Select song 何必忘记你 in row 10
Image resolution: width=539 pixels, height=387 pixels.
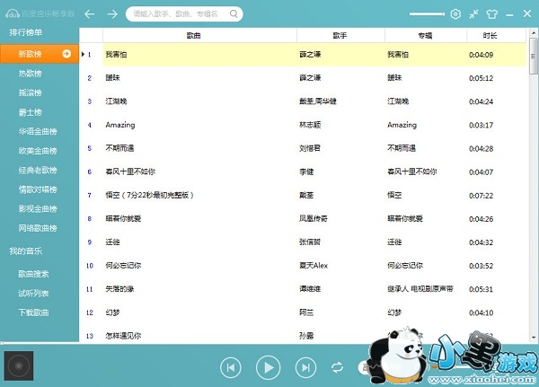coord(123,265)
